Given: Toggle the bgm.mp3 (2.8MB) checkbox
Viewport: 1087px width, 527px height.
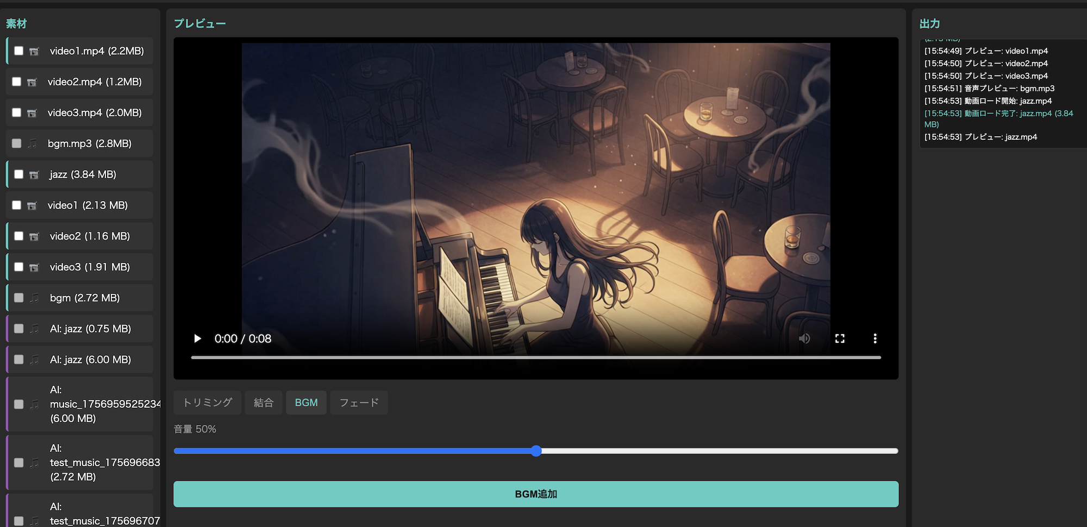Looking at the screenshot, I should pos(17,143).
